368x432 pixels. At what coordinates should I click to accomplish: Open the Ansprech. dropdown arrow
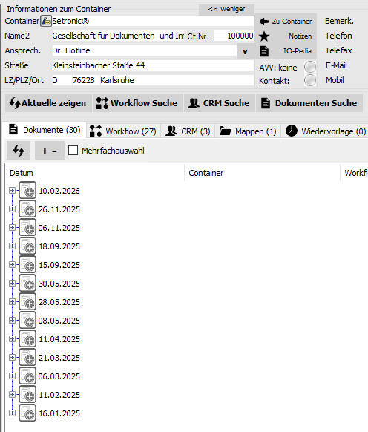click(x=245, y=51)
